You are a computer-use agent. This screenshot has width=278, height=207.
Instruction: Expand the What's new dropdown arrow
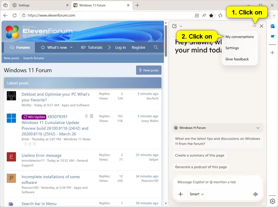tap(71, 47)
